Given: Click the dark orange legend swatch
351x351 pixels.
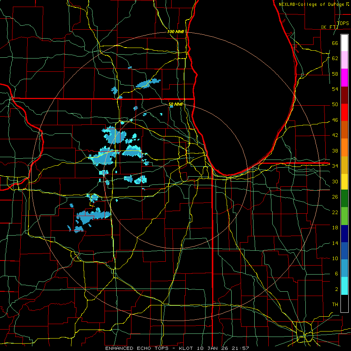Looking at the screenshot, I should click(344, 129).
